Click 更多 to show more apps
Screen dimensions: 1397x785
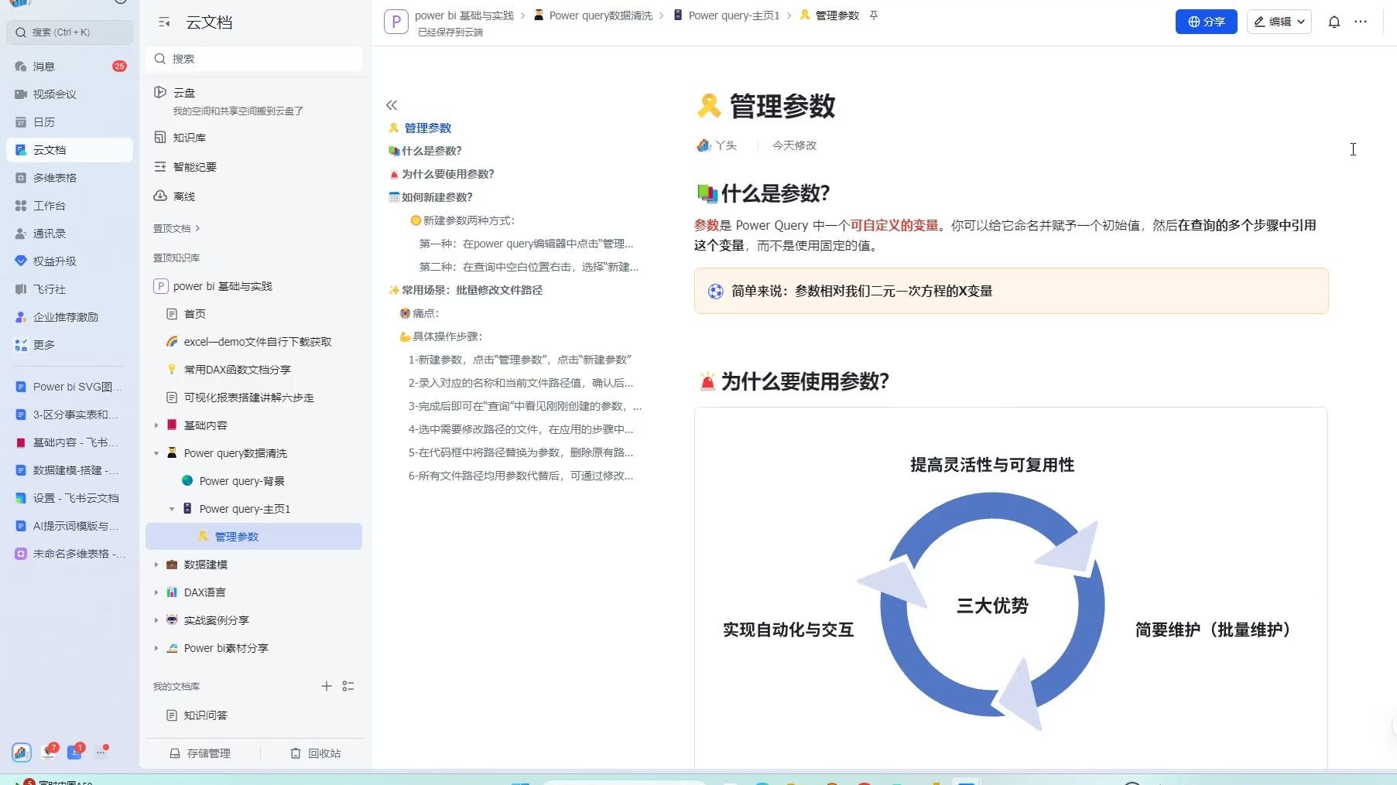click(x=70, y=345)
